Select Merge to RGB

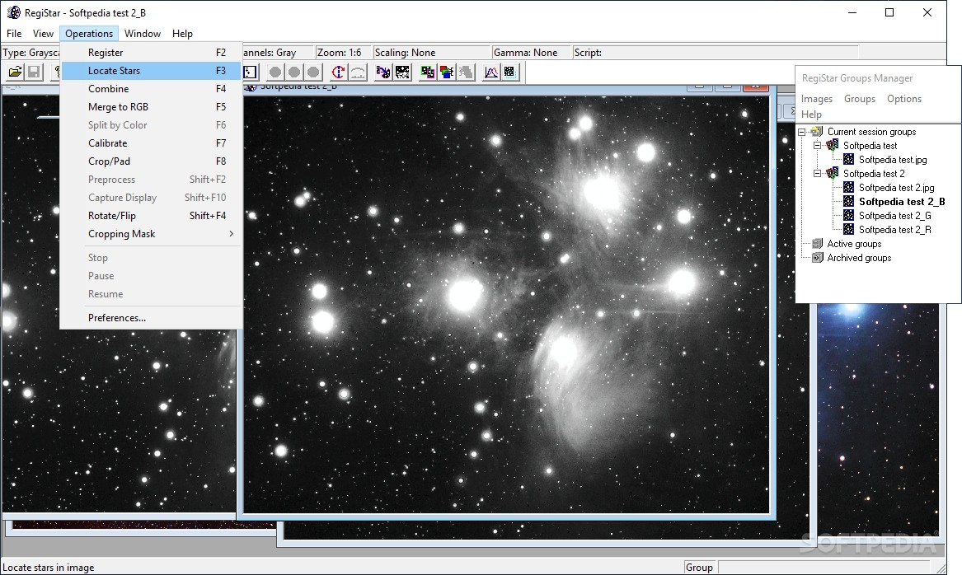tap(152, 106)
